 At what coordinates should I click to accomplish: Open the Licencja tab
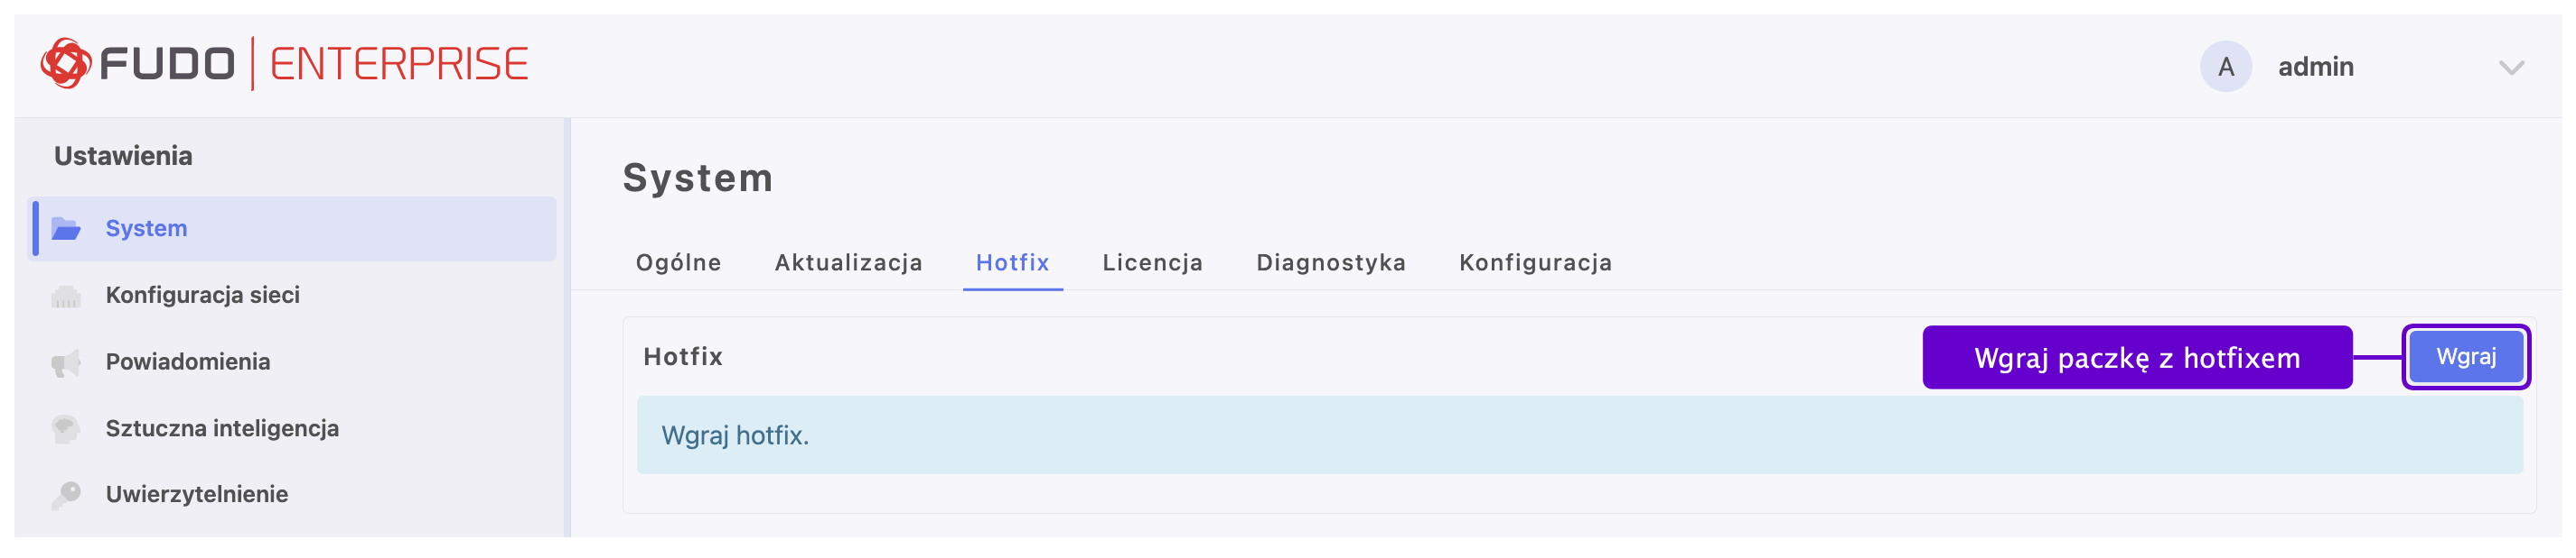[x=1152, y=262]
